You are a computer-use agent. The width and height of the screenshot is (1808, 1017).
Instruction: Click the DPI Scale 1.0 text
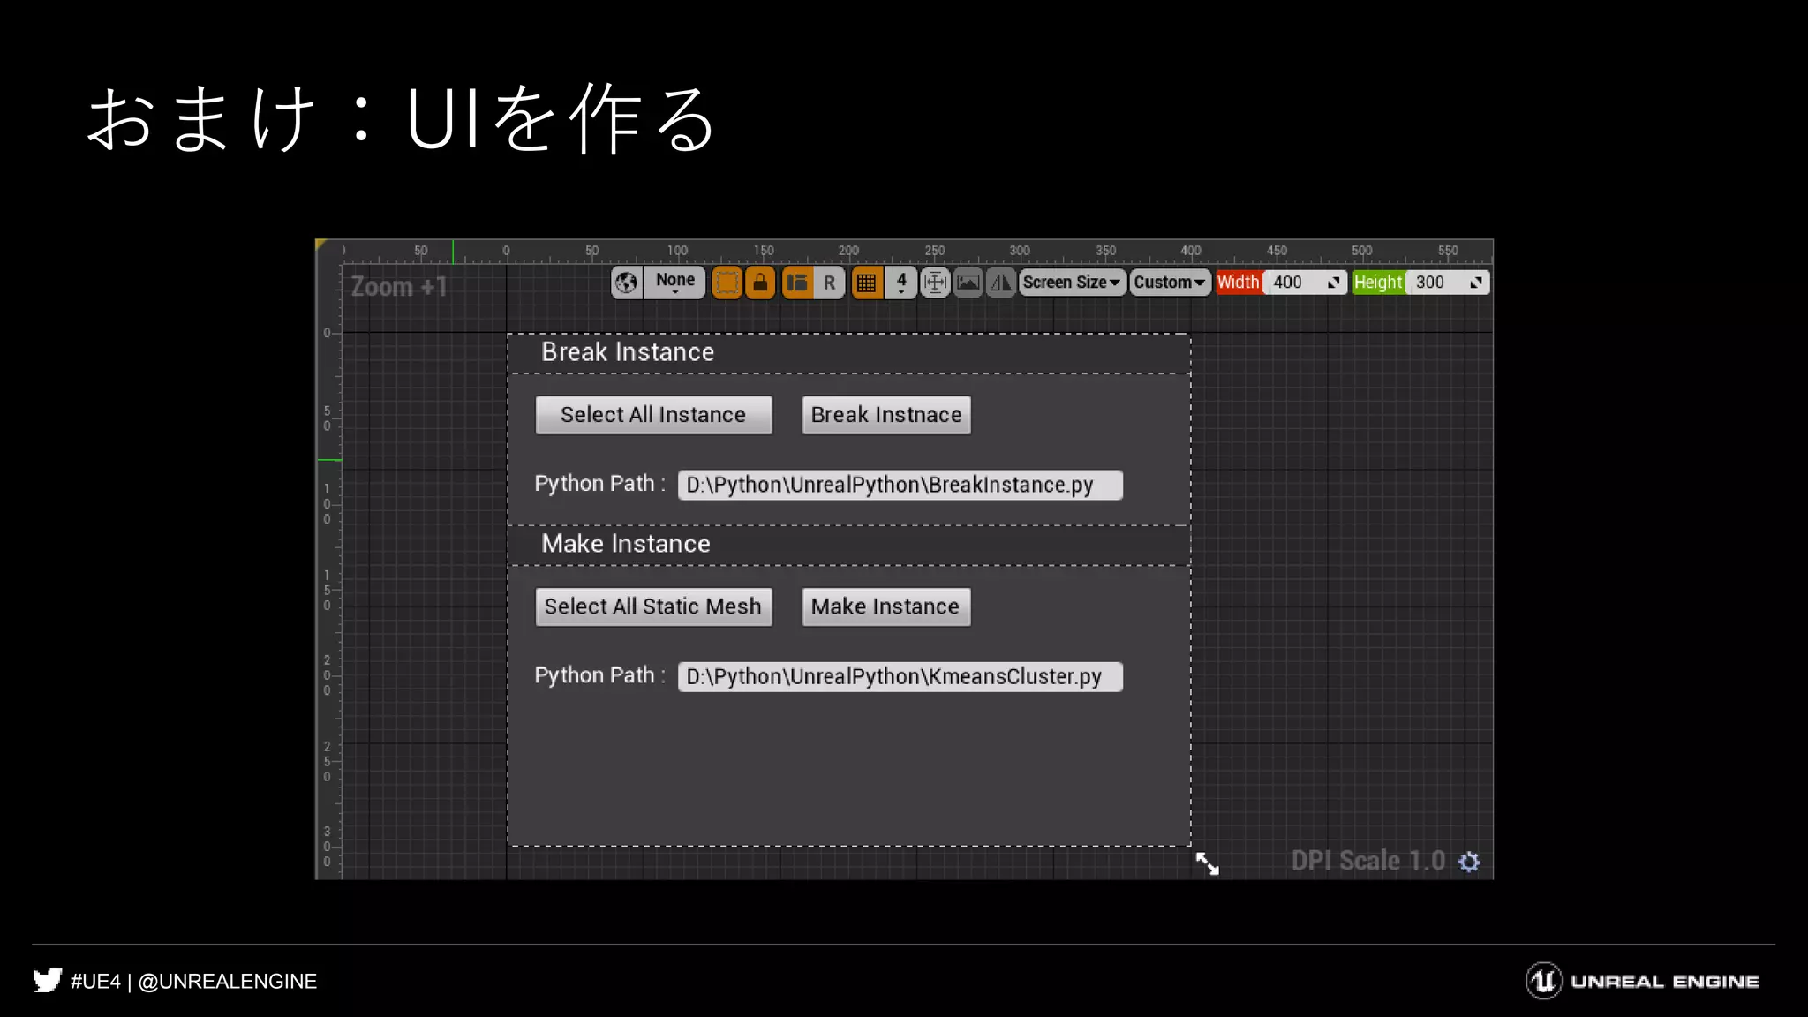[x=1368, y=861]
